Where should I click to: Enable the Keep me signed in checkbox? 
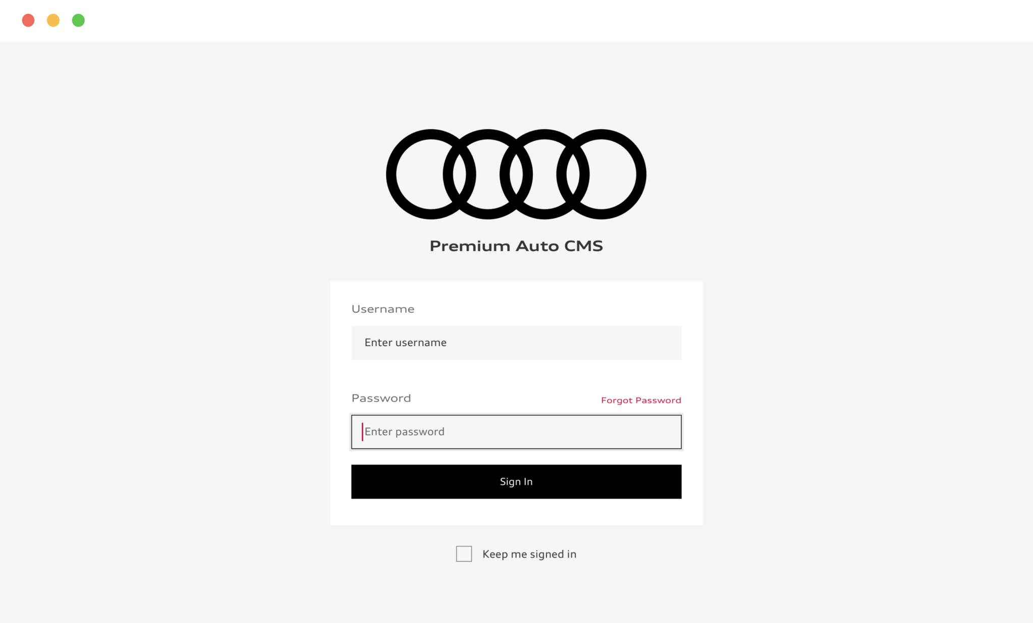(464, 553)
